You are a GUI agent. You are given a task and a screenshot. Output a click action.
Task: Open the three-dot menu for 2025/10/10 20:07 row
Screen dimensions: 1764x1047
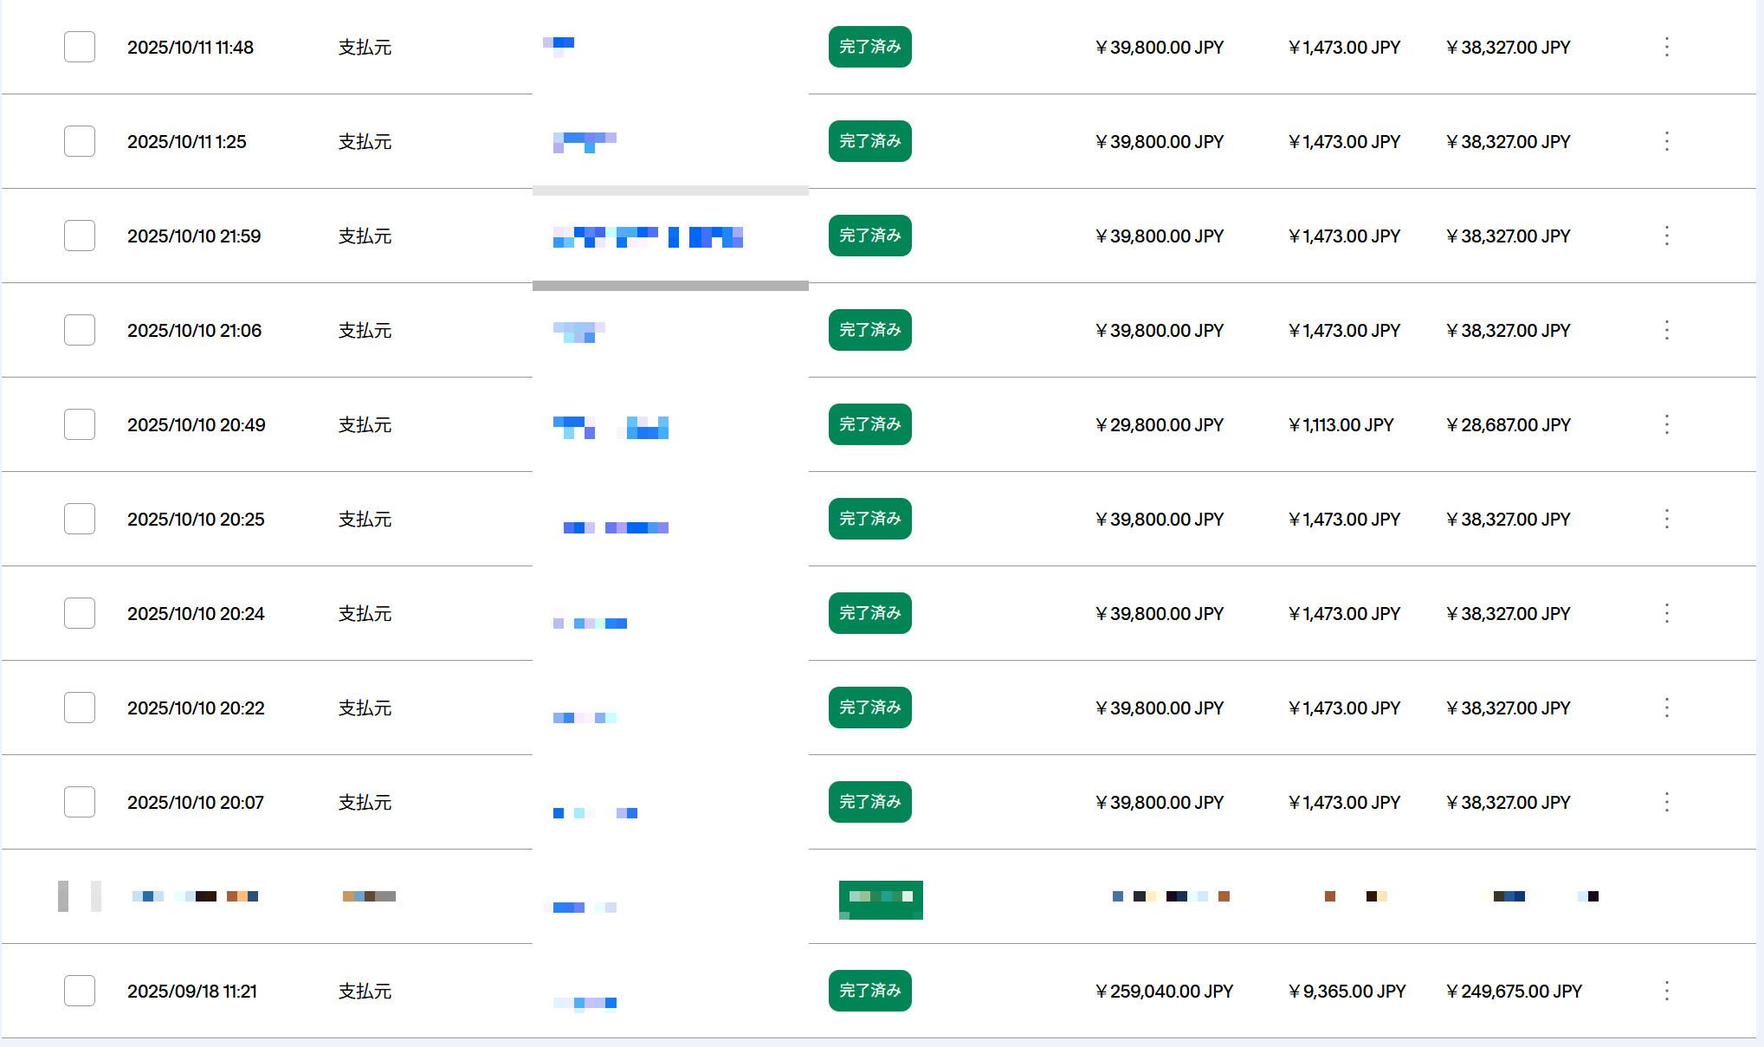pyautogui.click(x=1666, y=802)
